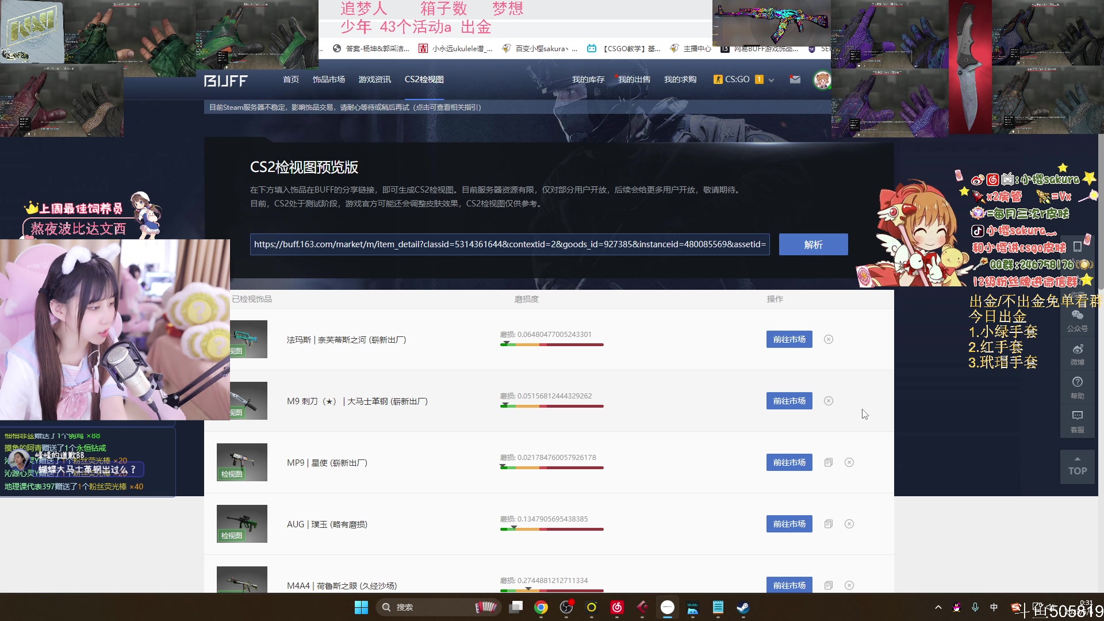Open 我的库存 page
This screenshot has height=621, width=1104.
point(588,79)
